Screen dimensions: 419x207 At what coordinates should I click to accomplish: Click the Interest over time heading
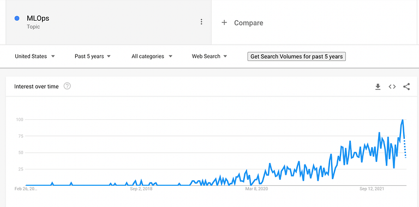[37, 87]
